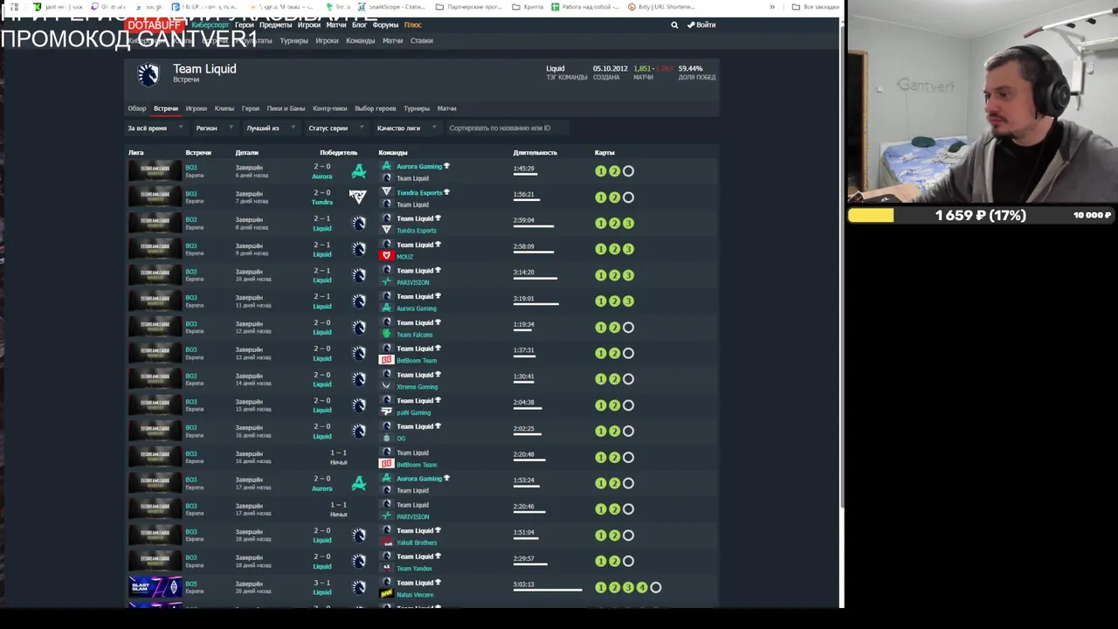Click the 5:03:13 duration bar
Image resolution: width=1118 pixels, height=629 pixels.
click(x=548, y=591)
